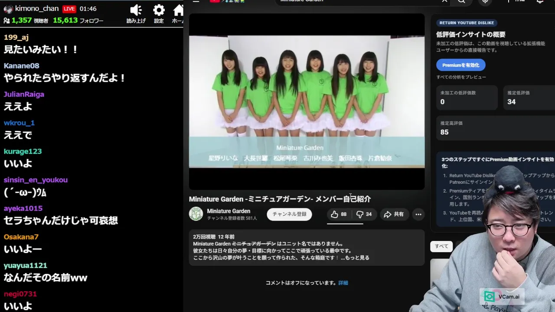Screen dimensions: 555x312
Task: Click red LIVE badge
Action: (x=69, y=9)
